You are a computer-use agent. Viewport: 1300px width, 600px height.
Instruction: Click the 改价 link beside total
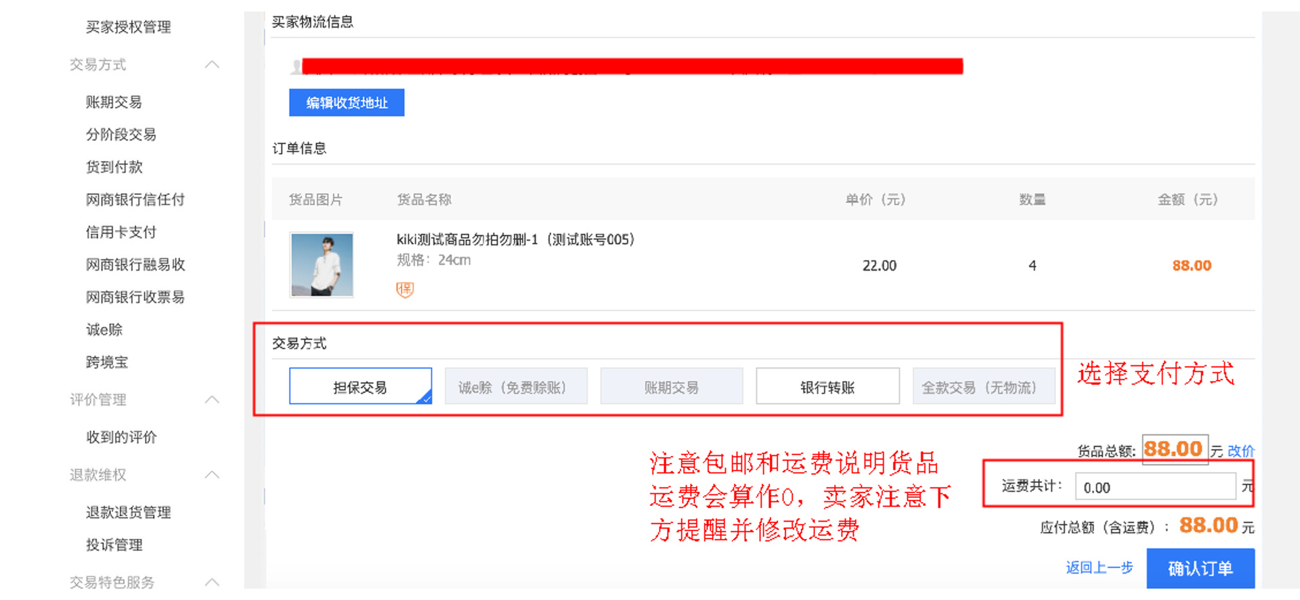[x=1240, y=451]
